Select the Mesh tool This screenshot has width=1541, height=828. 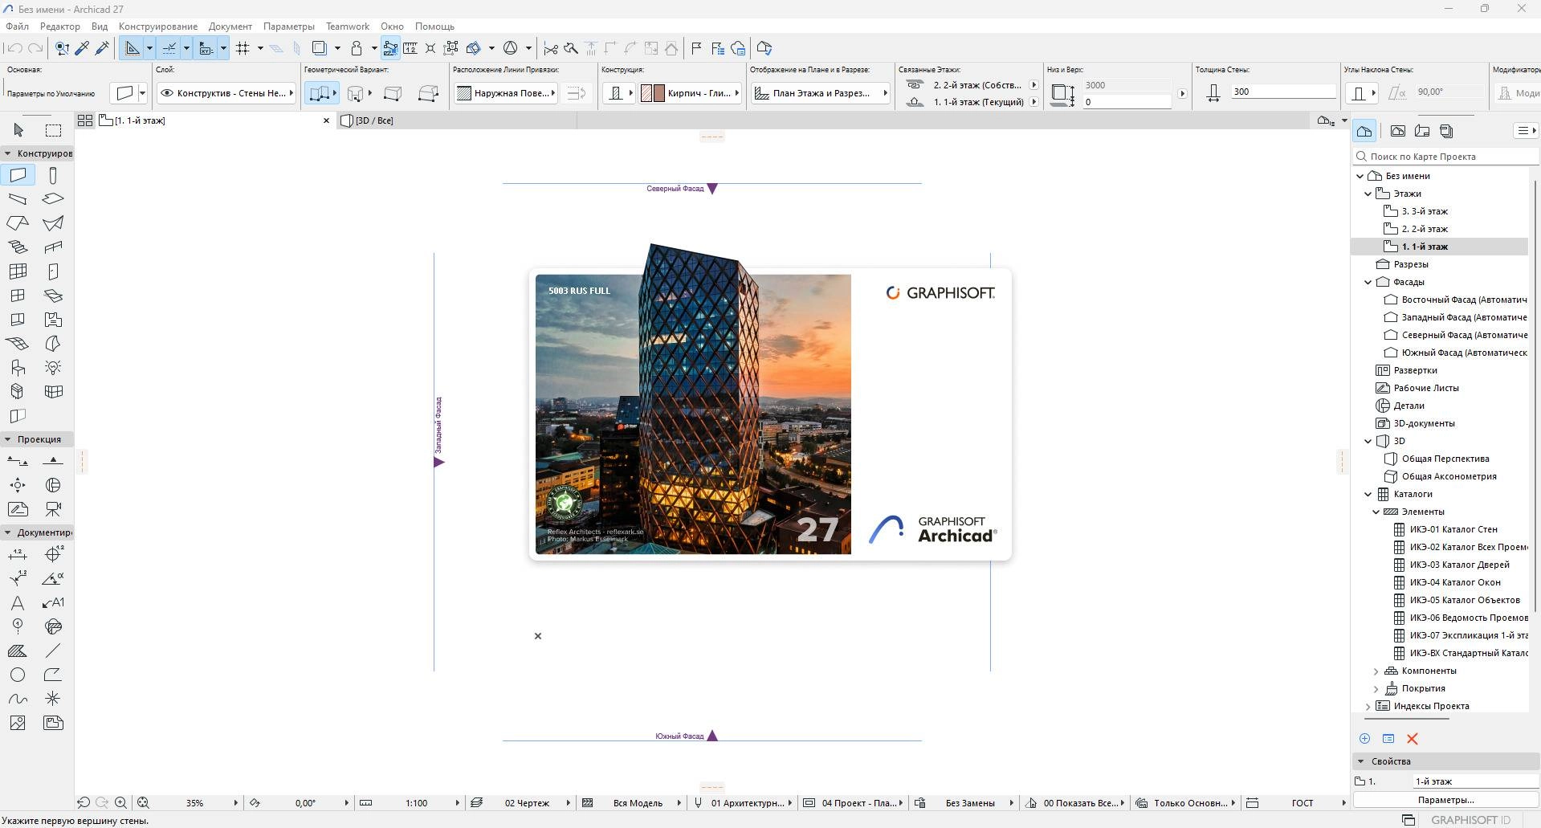18,344
